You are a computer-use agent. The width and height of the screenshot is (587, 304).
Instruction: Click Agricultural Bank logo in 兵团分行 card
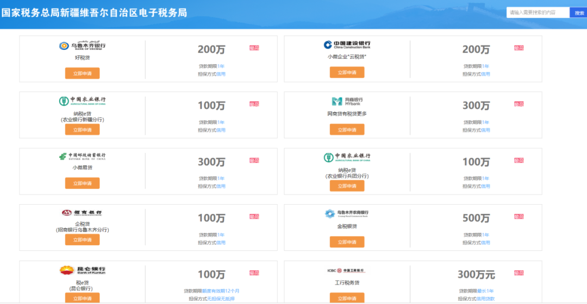[347, 157]
